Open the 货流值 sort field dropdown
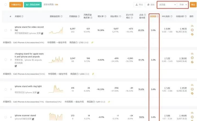 167,5
